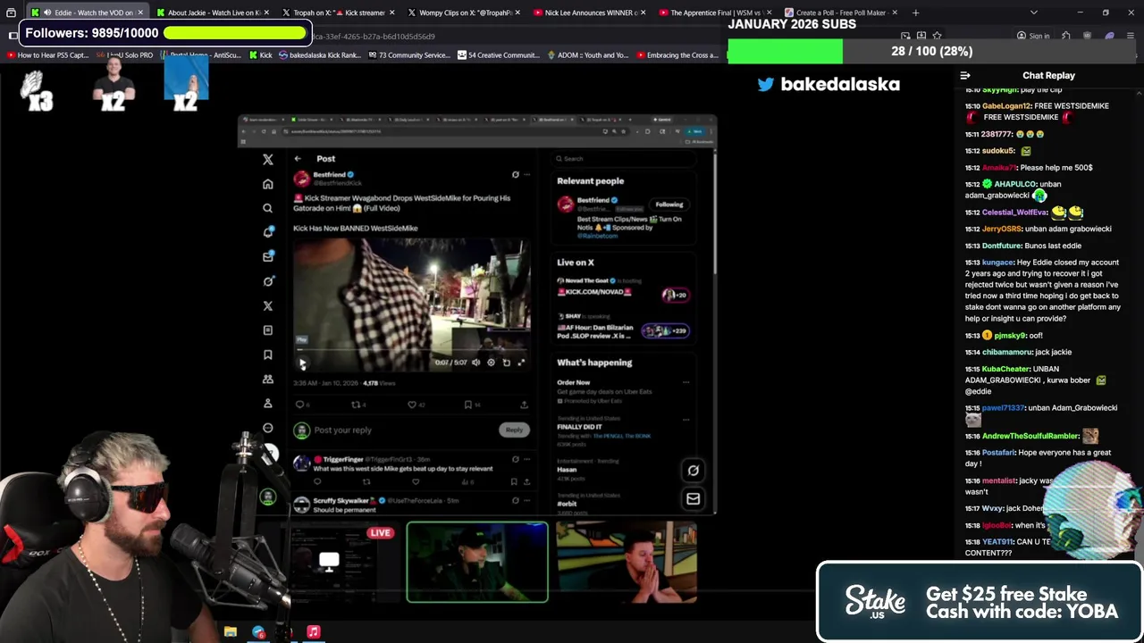Open the bakedalaska Kick Rank bookmark

tap(320, 55)
